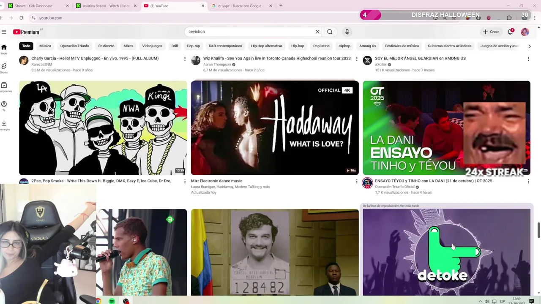Switch to qr yape Google tab
The width and height of the screenshot is (541, 304).
(242, 6)
